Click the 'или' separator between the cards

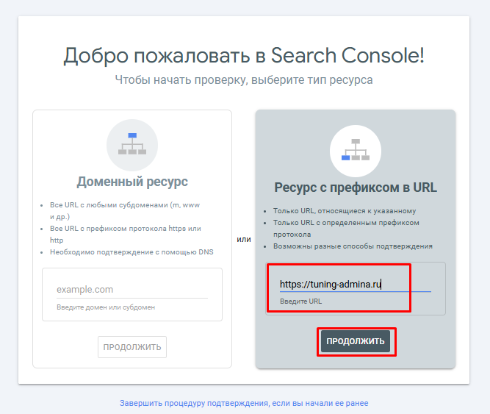244,239
